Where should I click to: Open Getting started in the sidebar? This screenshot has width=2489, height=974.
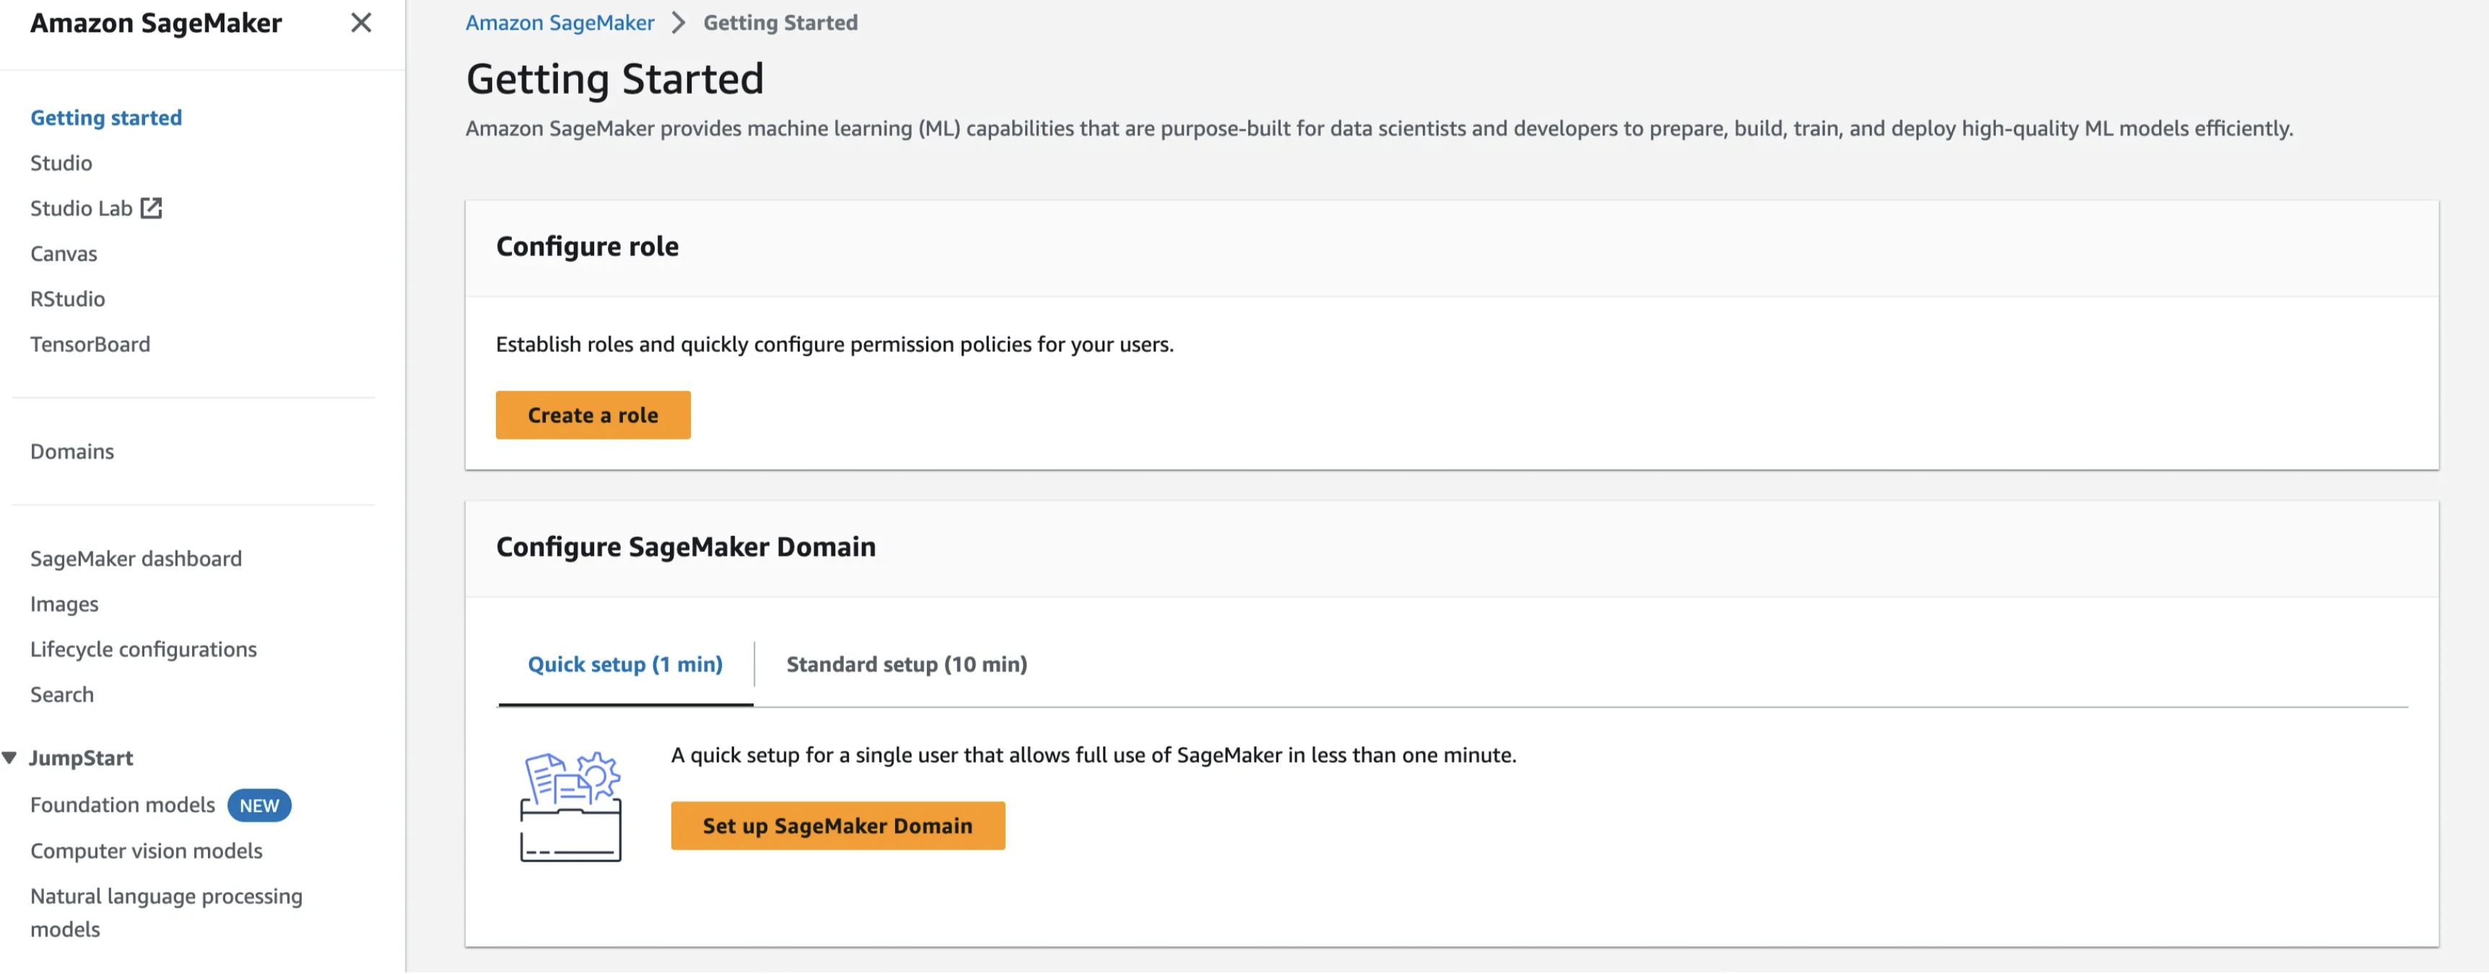click(x=105, y=118)
